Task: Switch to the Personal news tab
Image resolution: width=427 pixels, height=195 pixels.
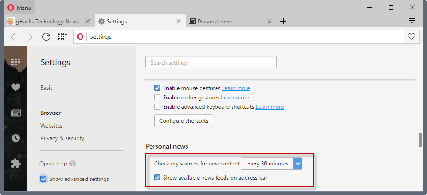Action: pyautogui.click(x=231, y=21)
